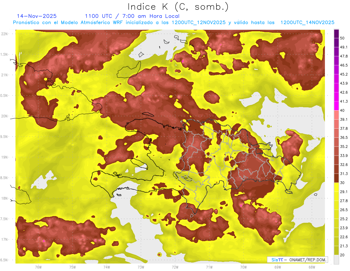Image resolution: width=350 pixels, height=271 pixels.
Task: Click the legend value '21.3'
Action: pyautogui.click(x=344, y=246)
